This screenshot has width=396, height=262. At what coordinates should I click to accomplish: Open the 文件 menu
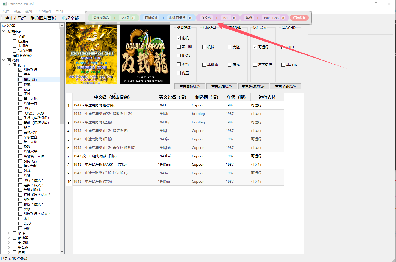pos(6,11)
